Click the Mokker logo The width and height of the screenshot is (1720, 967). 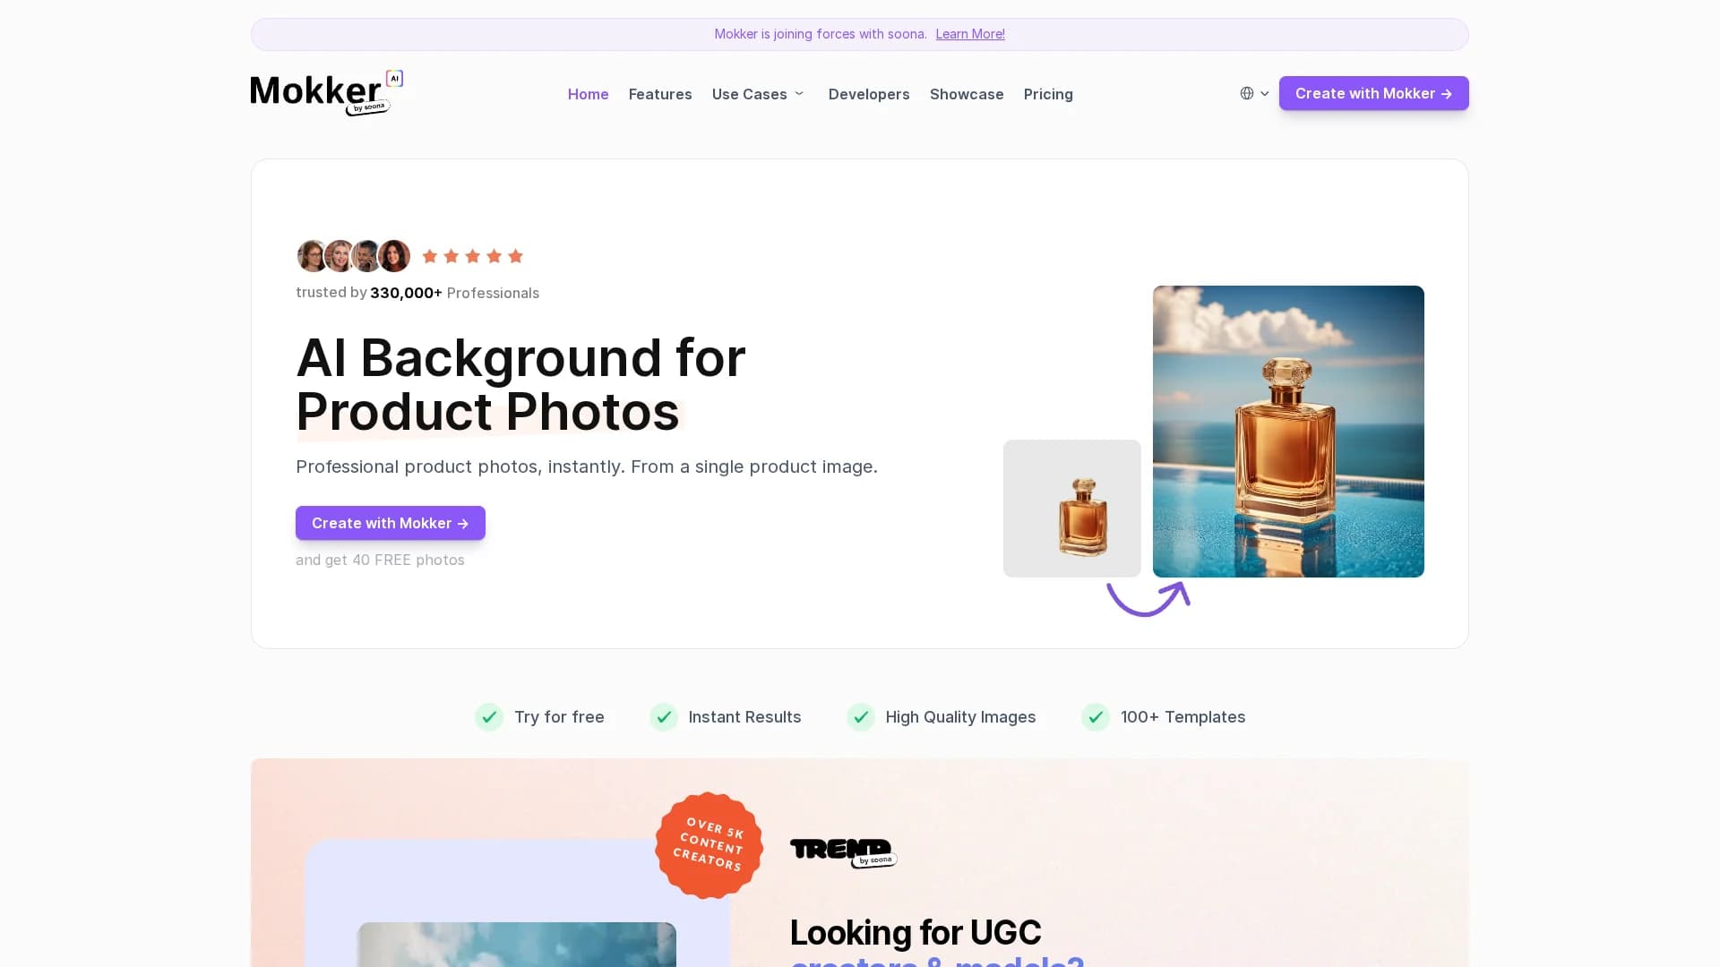pos(327,93)
